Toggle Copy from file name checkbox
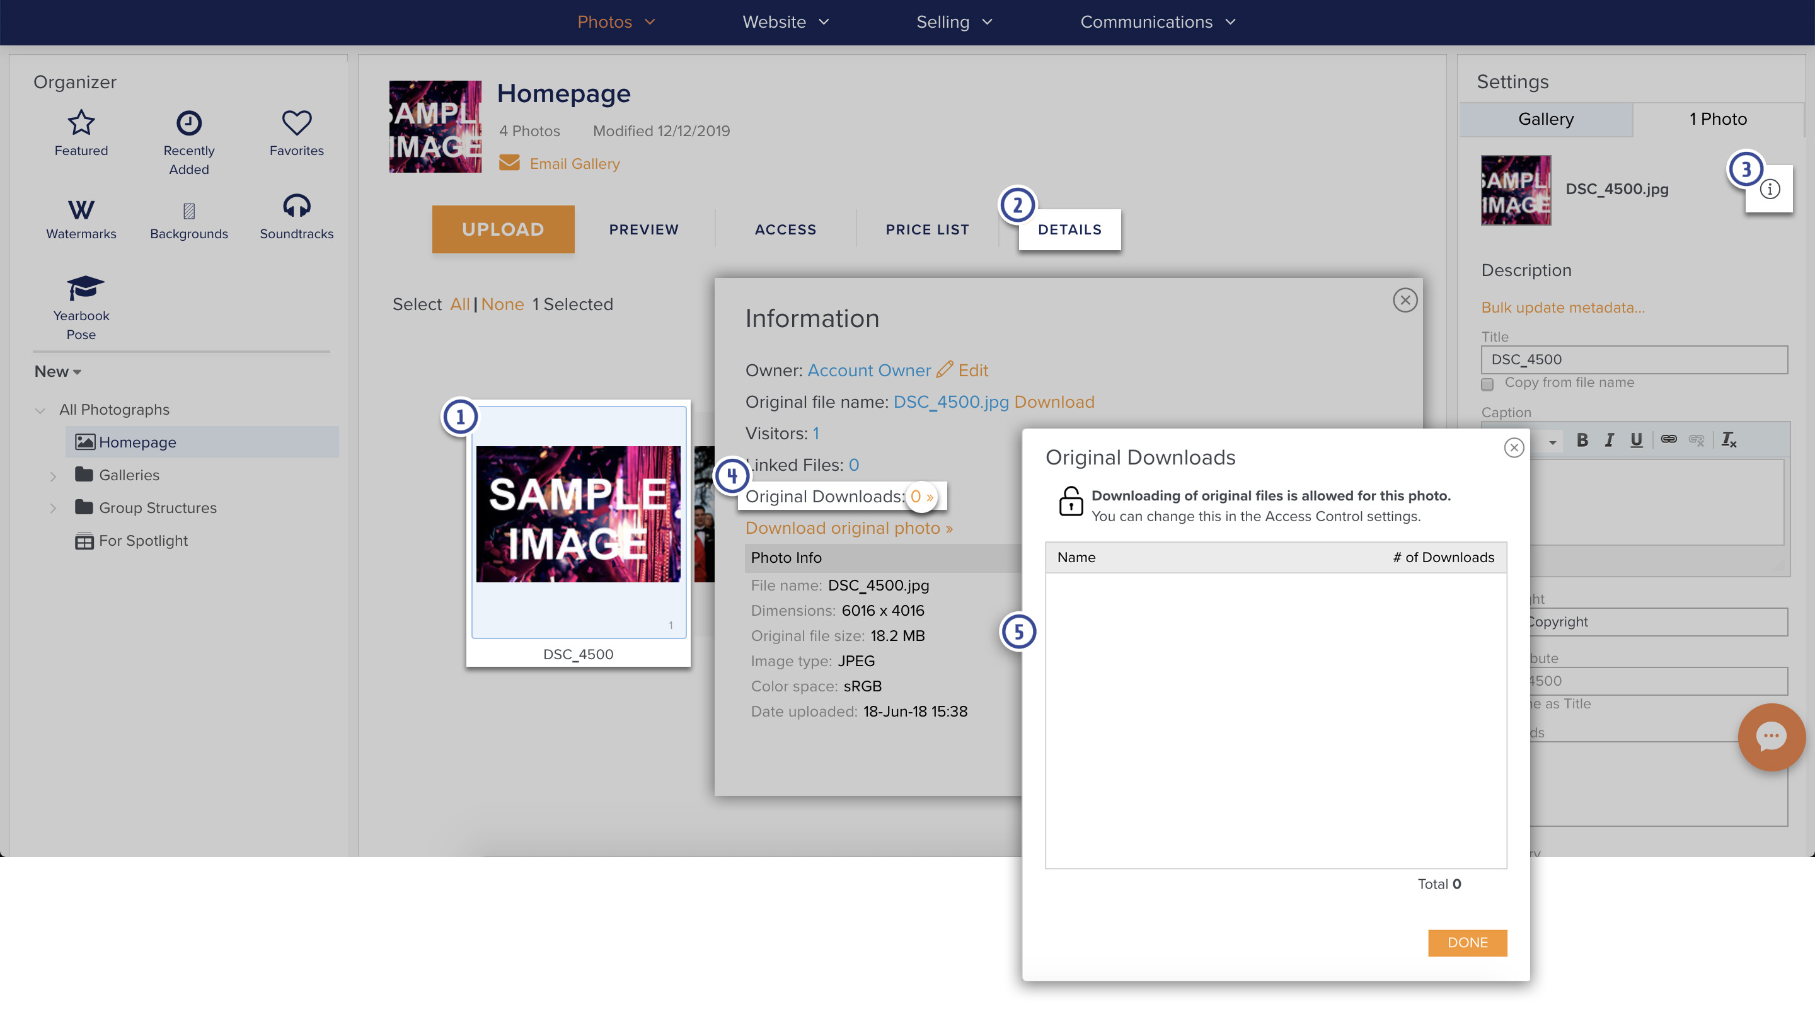Viewport: 1815px width, 1026px height. (1487, 384)
